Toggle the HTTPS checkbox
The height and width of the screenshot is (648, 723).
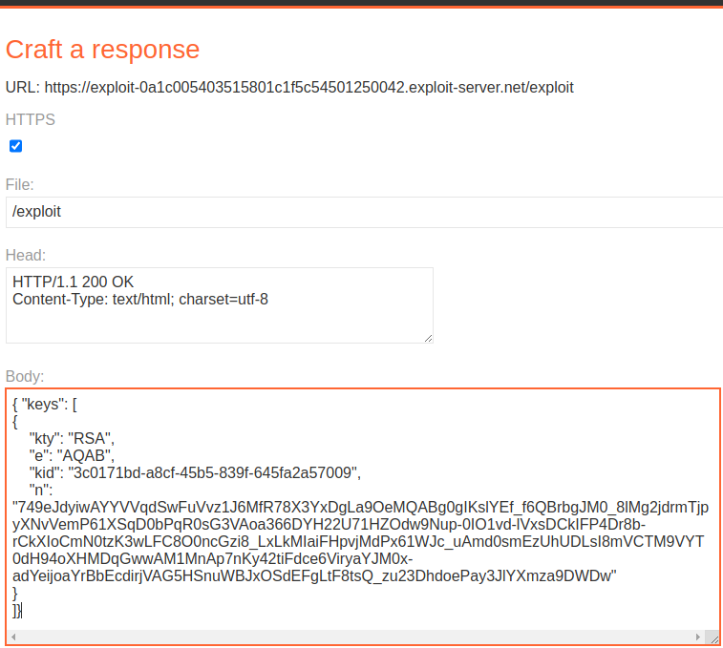pos(15,146)
